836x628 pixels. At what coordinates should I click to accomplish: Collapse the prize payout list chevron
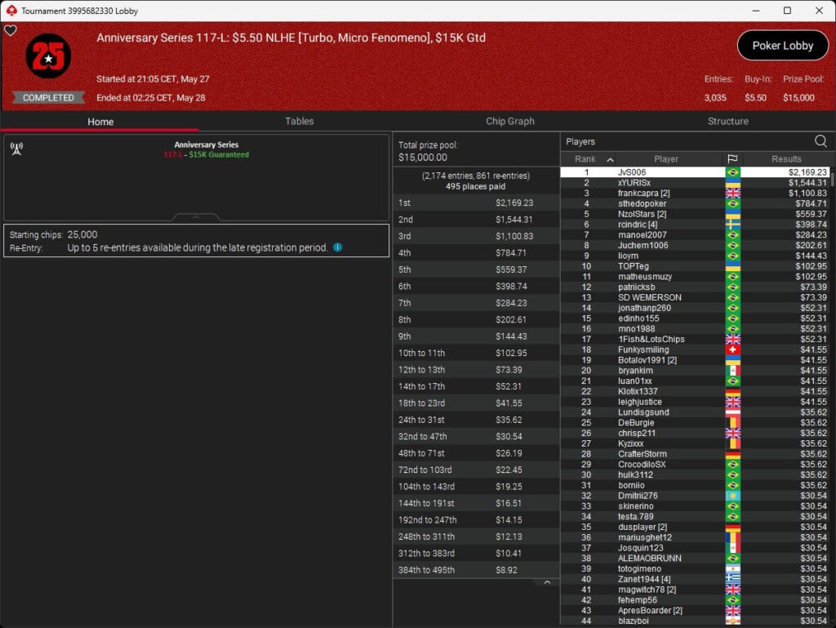[x=546, y=583]
